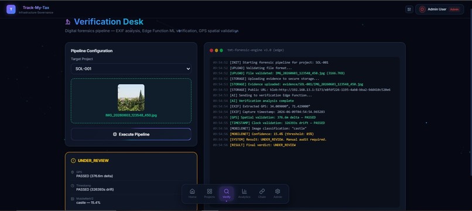
Task: Click the [UPLOAD] File validated log line
Action: [278, 73]
